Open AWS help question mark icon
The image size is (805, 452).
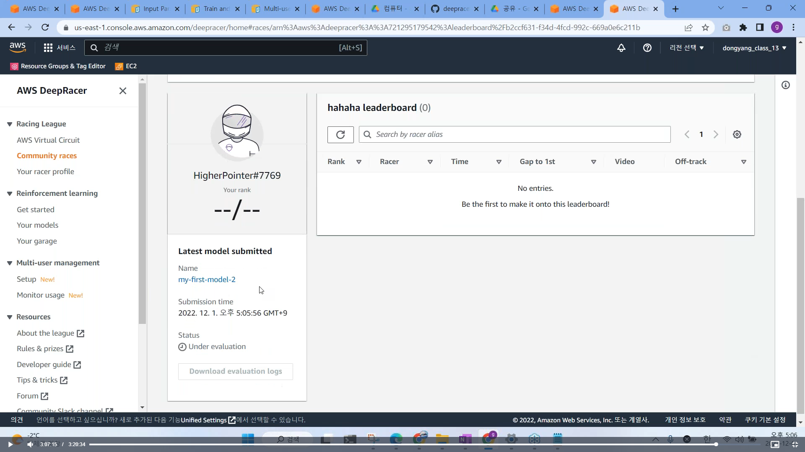pos(647,48)
